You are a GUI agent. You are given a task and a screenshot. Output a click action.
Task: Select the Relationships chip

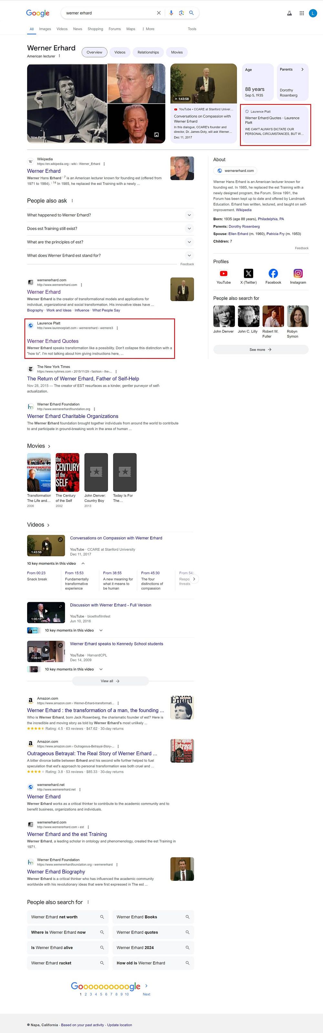[148, 52]
